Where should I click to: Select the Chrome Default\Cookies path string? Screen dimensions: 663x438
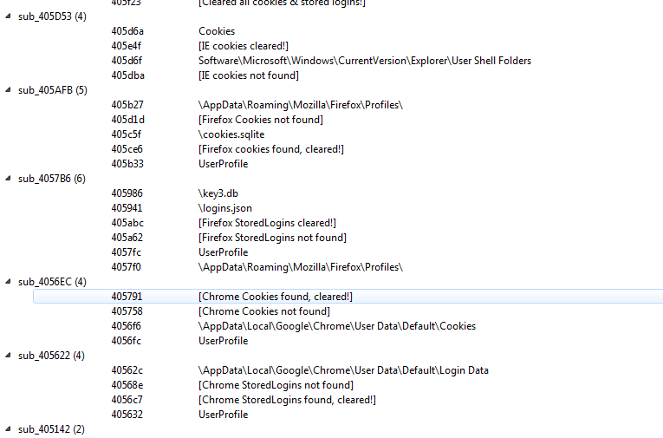point(336,326)
